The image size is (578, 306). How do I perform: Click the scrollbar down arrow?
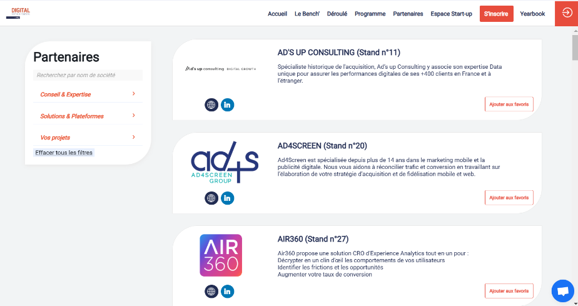pos(575,303)
